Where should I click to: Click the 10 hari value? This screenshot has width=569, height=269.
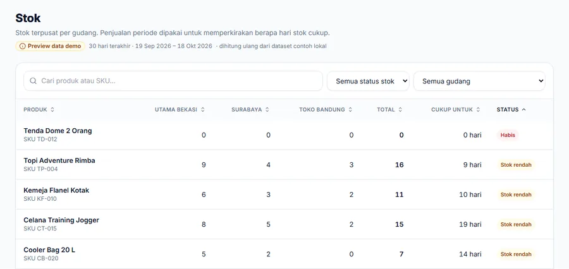point(470,194)
